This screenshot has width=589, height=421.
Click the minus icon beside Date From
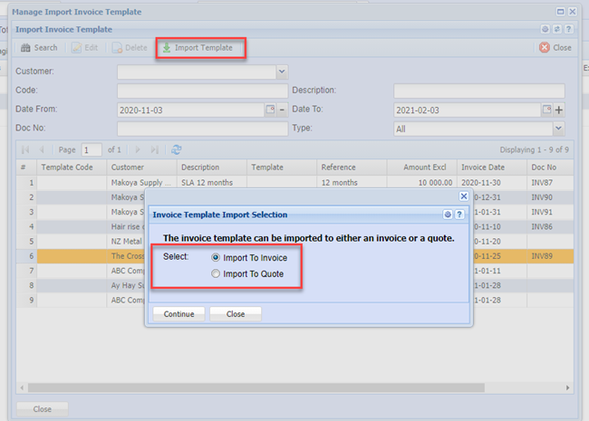tap(282, 110)
